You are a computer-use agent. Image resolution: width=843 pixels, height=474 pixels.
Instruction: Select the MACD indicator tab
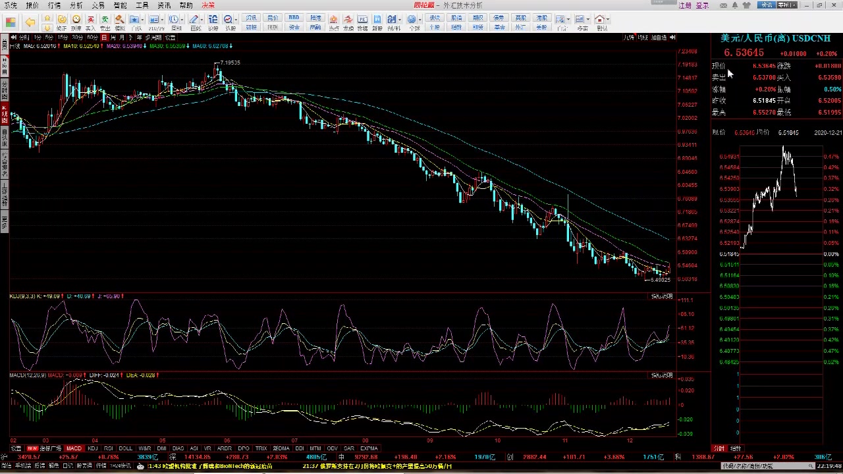click(74, 448)
